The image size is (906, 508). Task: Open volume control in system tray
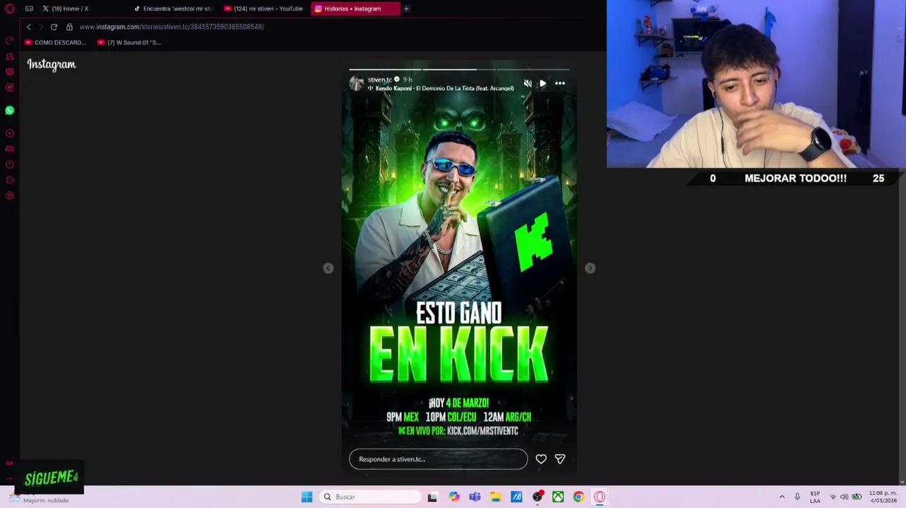coord(844,497)
